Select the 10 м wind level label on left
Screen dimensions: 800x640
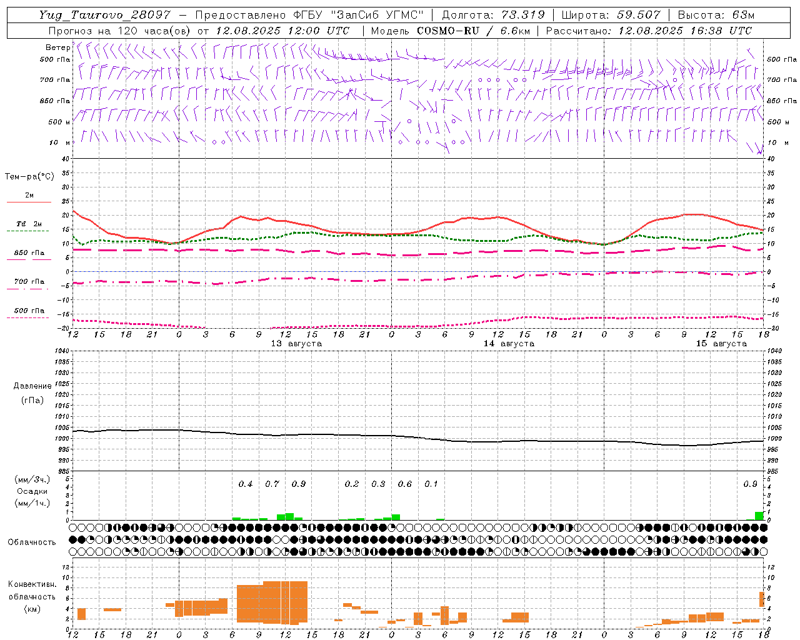(x=59, y=142)
